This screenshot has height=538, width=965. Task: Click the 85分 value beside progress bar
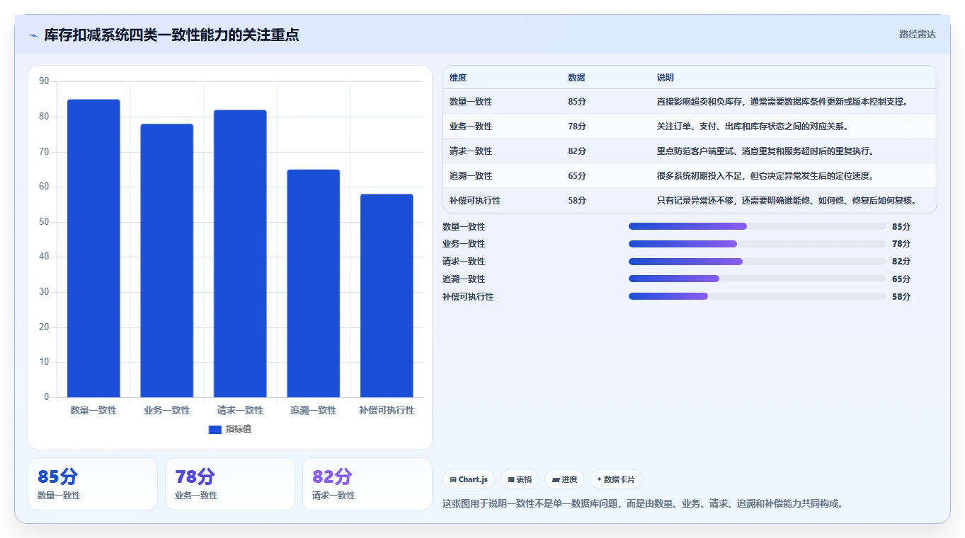coord(901,226)
